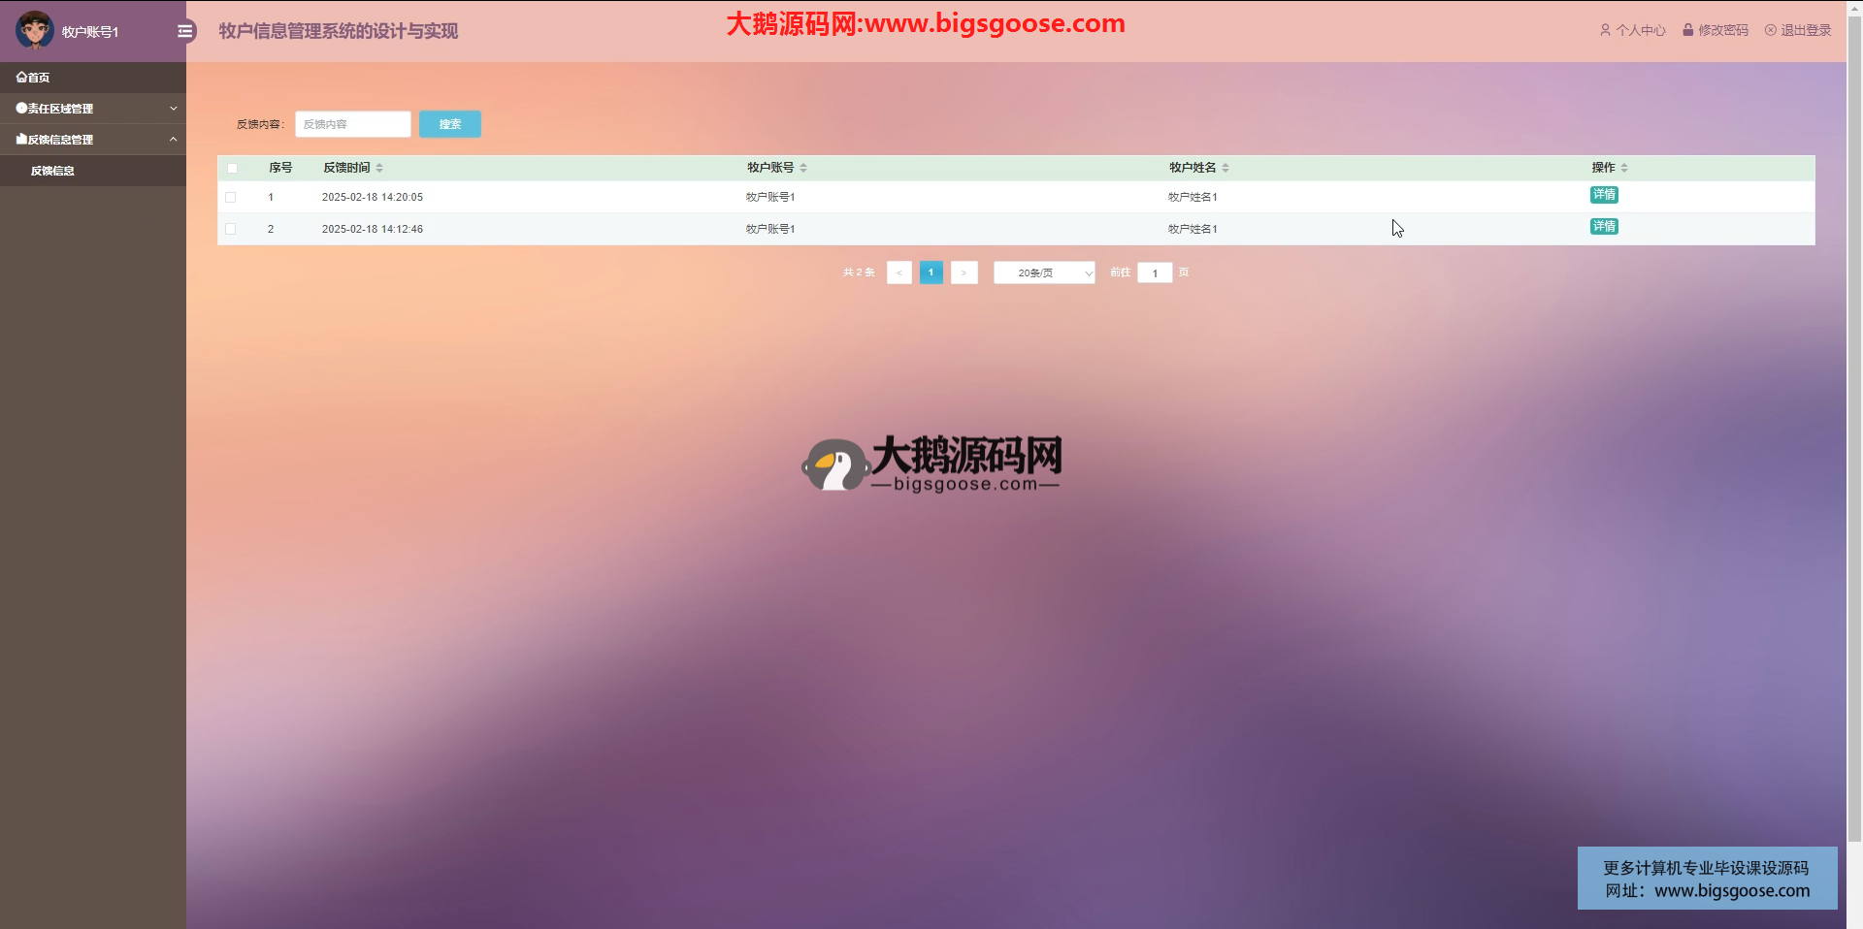1863x929 pixels.
Task: Check the row 2 checkbox
Action: [231, 230]
